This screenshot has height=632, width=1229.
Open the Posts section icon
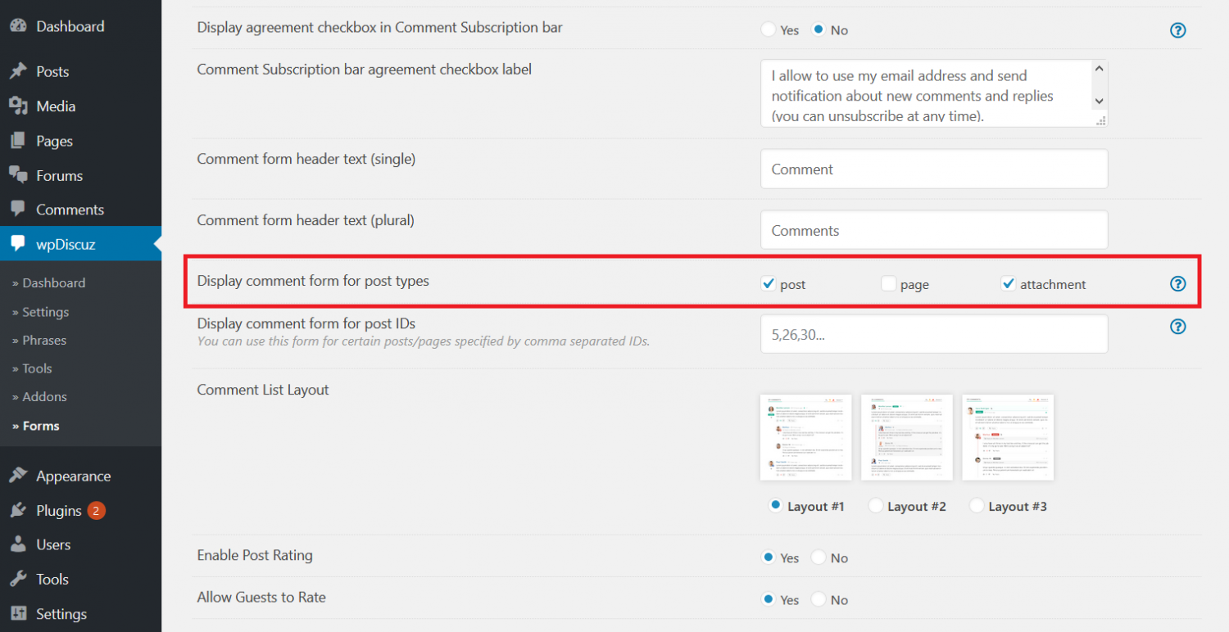click(x=20, y=71)
